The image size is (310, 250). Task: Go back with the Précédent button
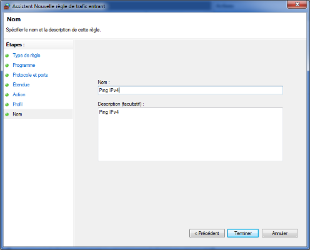(207, 233)
